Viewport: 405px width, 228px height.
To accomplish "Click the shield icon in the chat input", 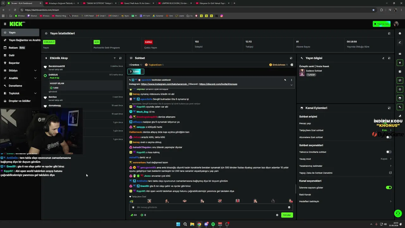I will (x=133, y=207).
